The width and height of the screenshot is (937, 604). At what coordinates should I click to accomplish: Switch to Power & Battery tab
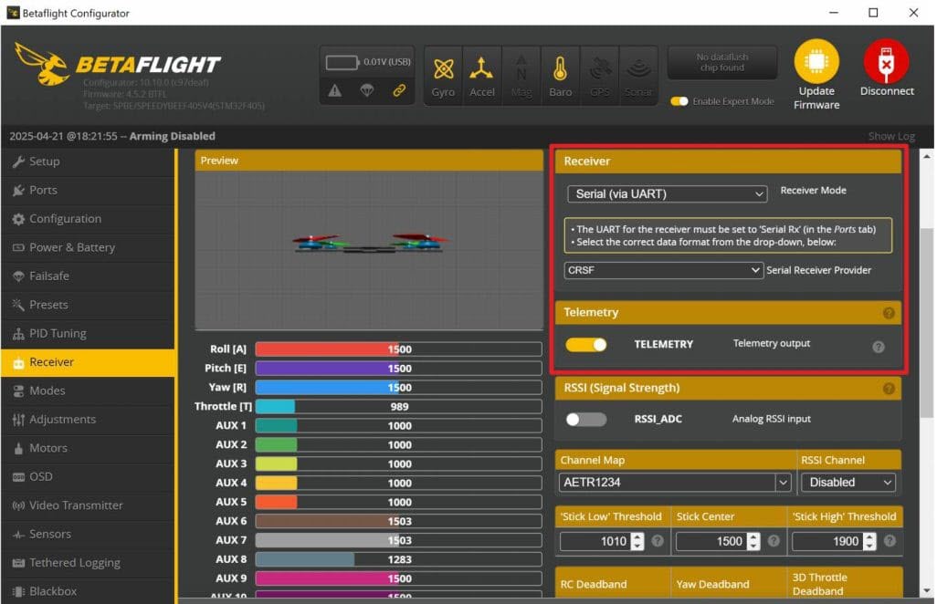88,247
